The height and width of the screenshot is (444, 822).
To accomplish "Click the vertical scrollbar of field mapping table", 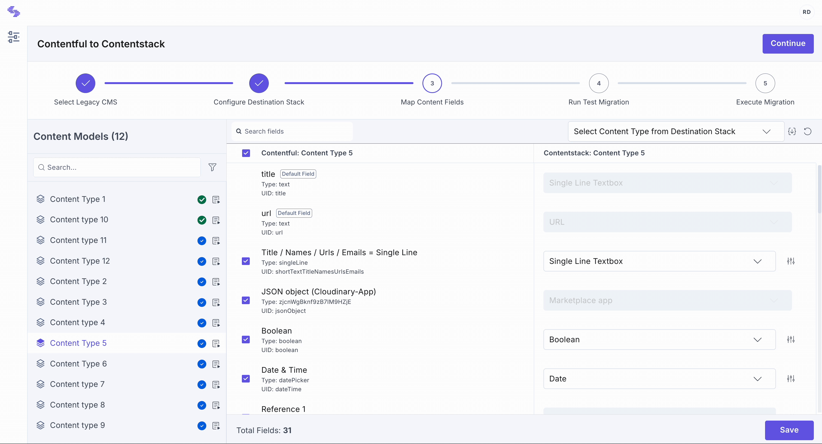I will tap(819, 190).
